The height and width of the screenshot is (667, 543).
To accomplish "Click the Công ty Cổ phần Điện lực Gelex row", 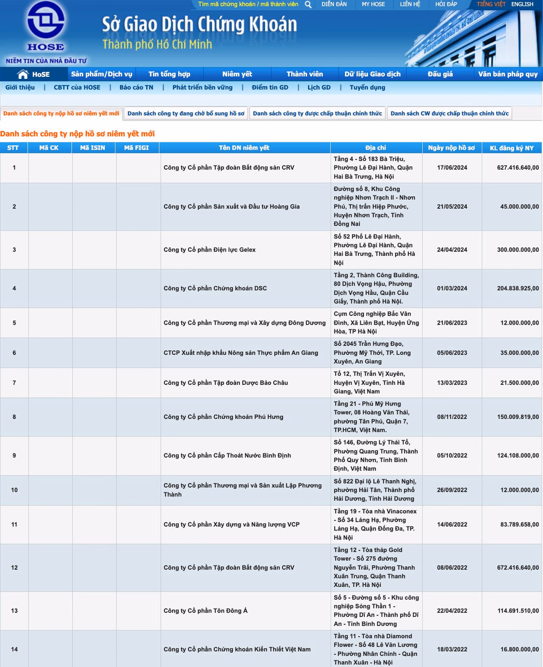I will [210, 250].
